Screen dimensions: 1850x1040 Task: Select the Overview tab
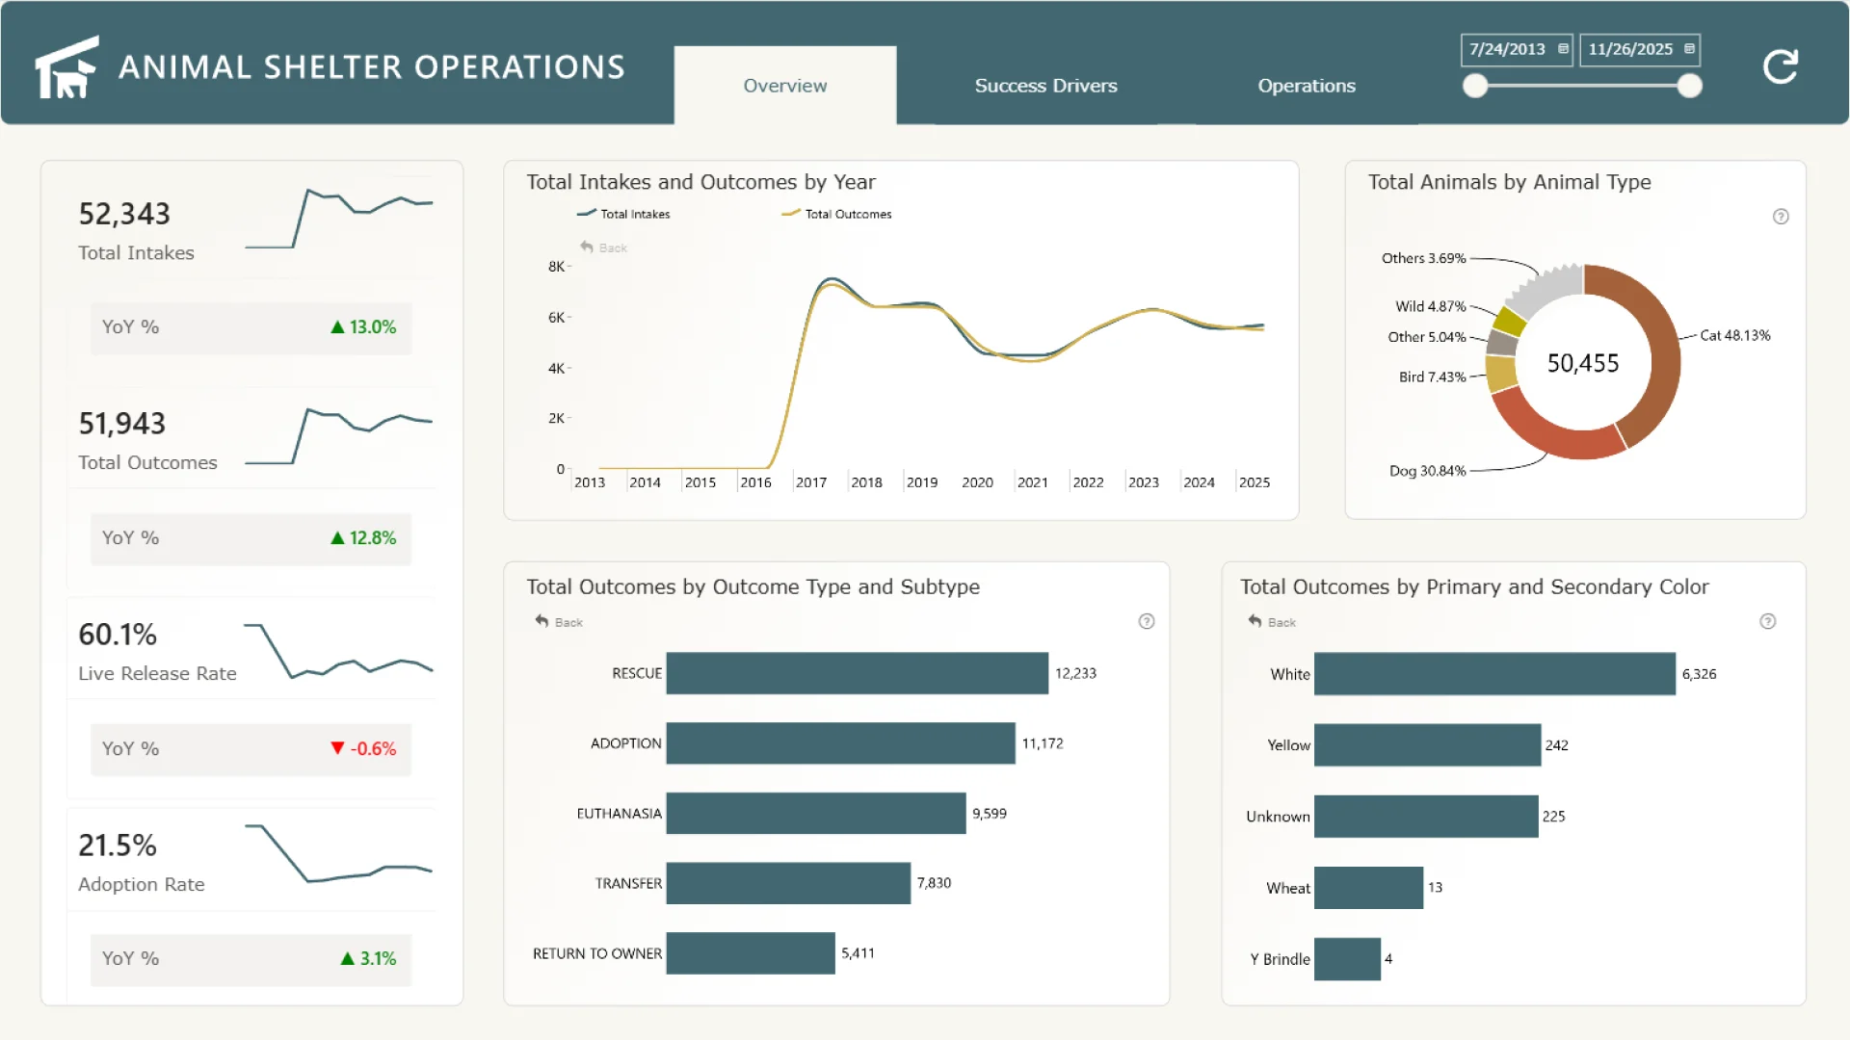784,86
